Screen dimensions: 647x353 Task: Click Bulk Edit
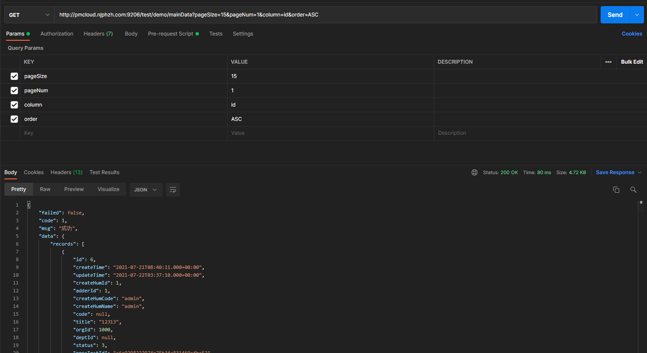coord(632,62)
